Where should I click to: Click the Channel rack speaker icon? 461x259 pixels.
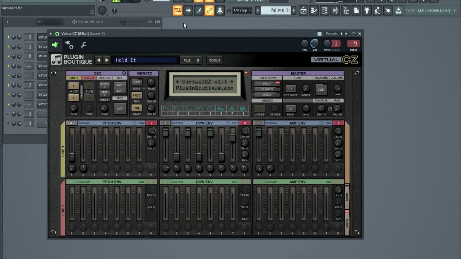pos(74,22)
